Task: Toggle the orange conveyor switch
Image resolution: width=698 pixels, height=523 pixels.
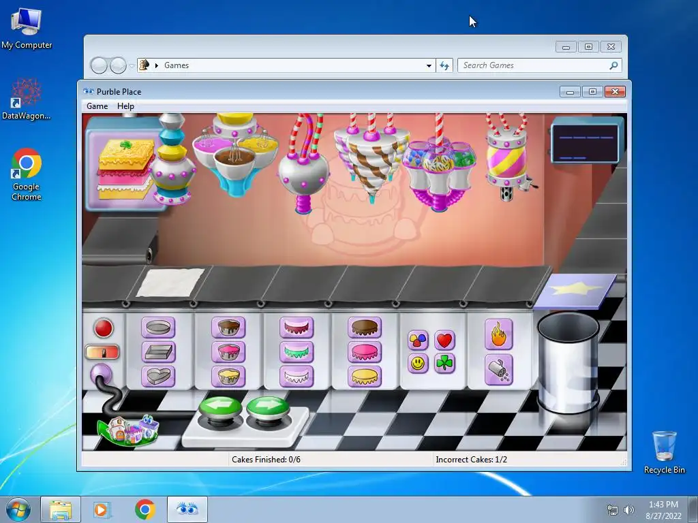Action: (x=102, y=352)
